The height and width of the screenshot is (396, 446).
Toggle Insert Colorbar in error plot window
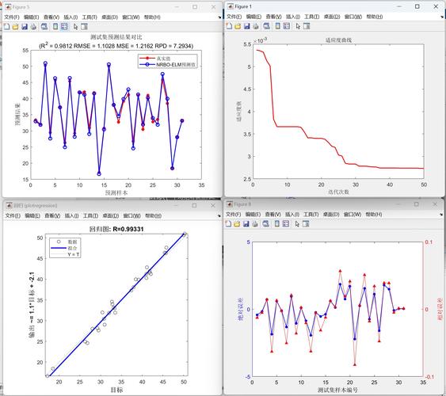coord(277,223)
